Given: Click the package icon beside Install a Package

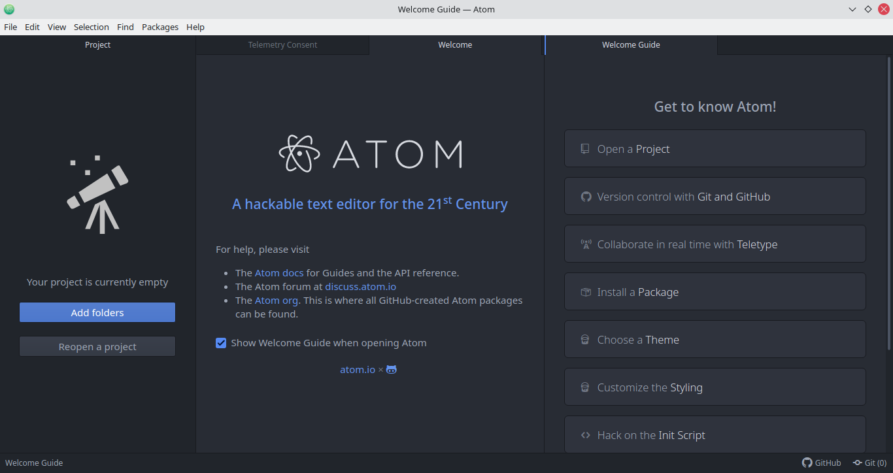Looking at the screenshot, I should [586, 292].
